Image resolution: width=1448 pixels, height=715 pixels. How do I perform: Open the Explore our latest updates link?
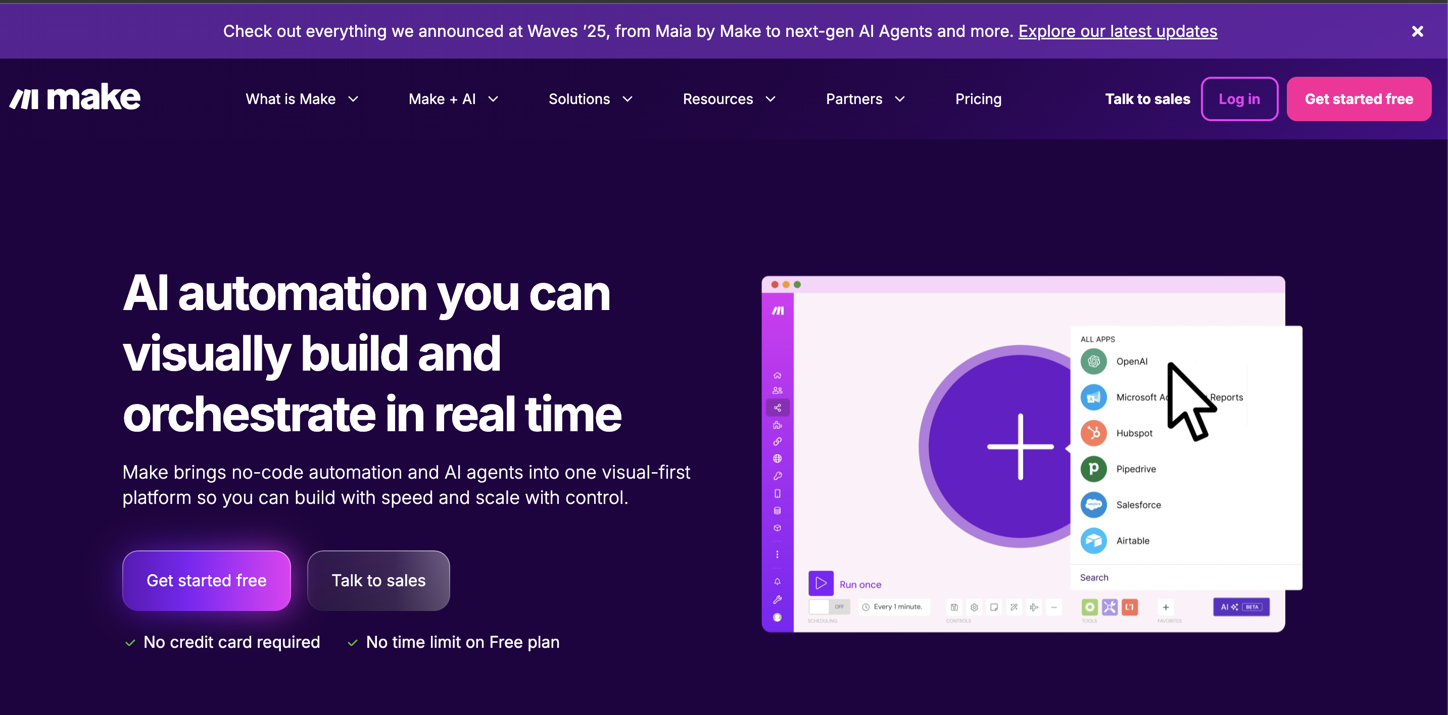[x=1117, y=31]
